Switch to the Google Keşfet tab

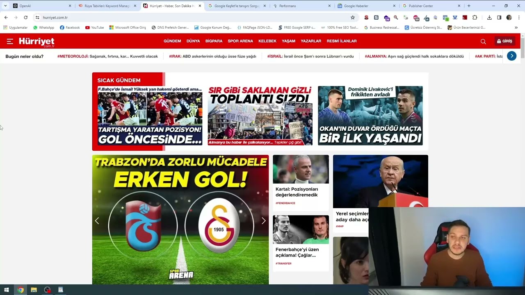tap(237, 6)
